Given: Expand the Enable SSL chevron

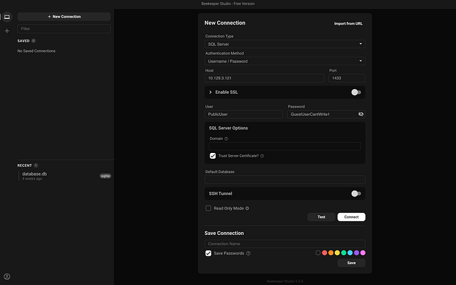Looking at the screenshot, I should click(x=210, y=92).
